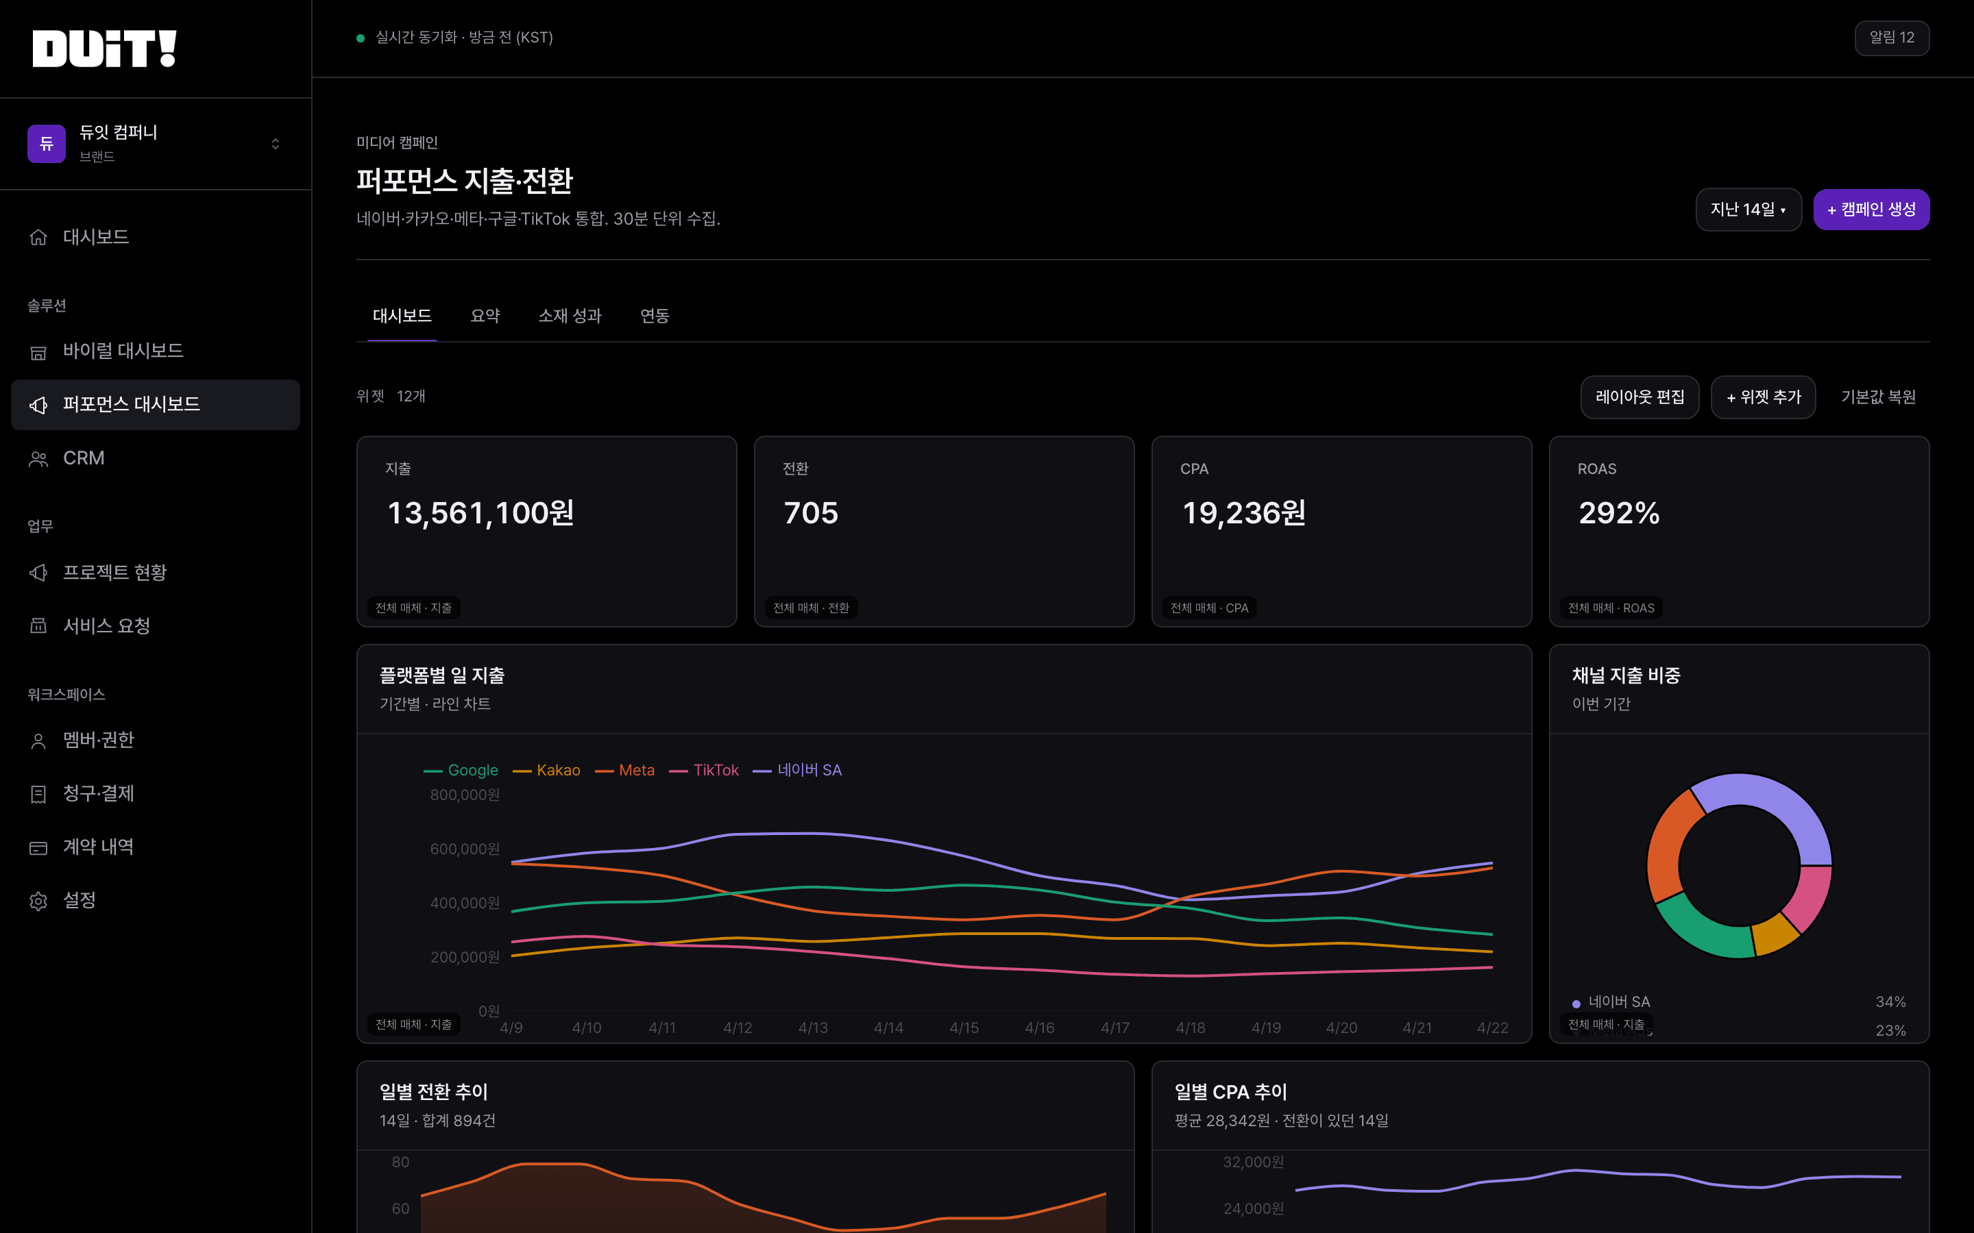The height and width of the screenshot is (1233, 1974).
Task: Open 바이럴 대시보드 from the sidebar
Action: point(156,351)
